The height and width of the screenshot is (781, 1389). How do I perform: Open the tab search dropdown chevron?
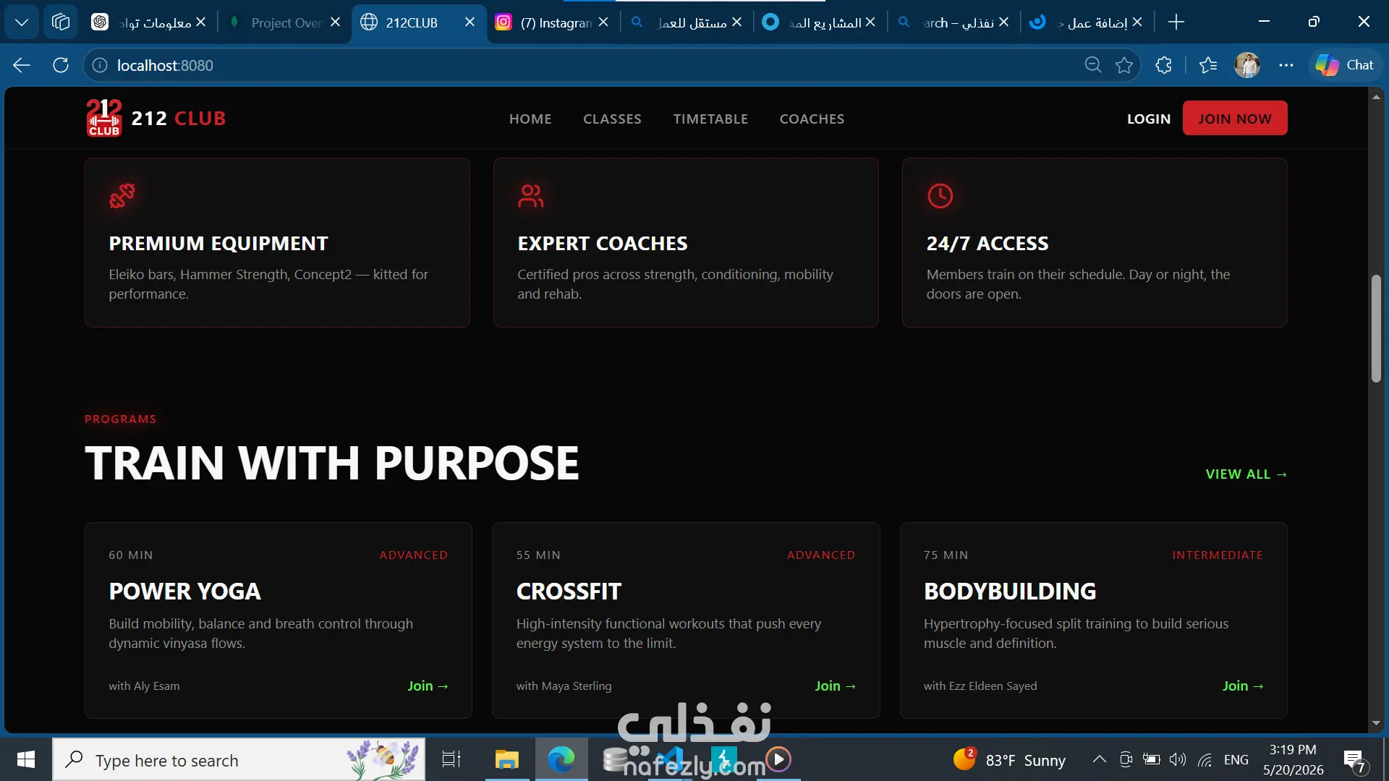(x=22, y=22)
